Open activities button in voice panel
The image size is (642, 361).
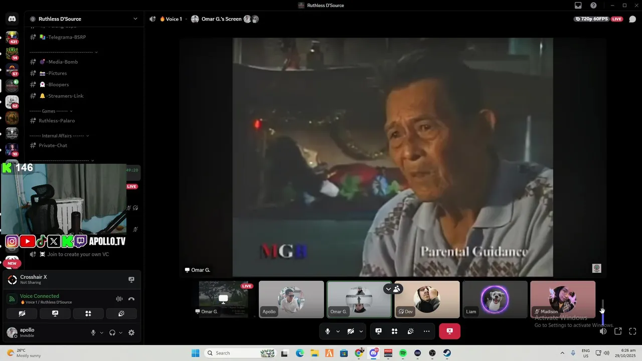click(x=88, y=313)
